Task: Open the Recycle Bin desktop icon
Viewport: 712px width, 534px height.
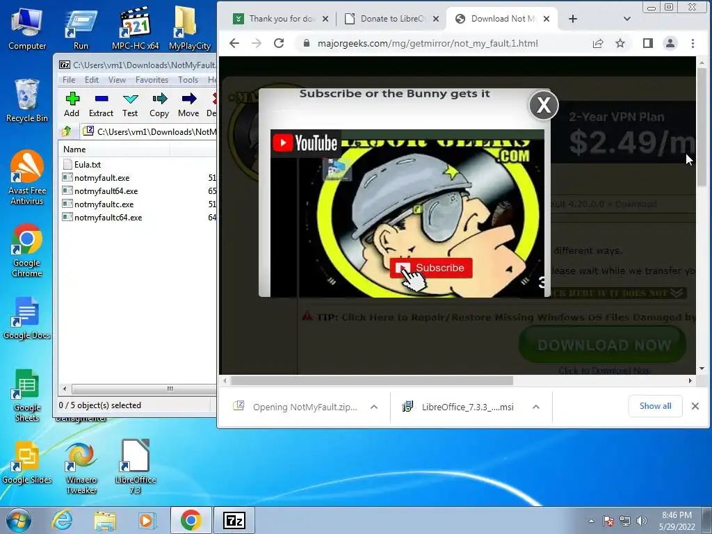Action: coord(27,100)
